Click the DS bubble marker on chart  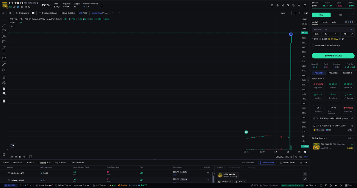246,132
